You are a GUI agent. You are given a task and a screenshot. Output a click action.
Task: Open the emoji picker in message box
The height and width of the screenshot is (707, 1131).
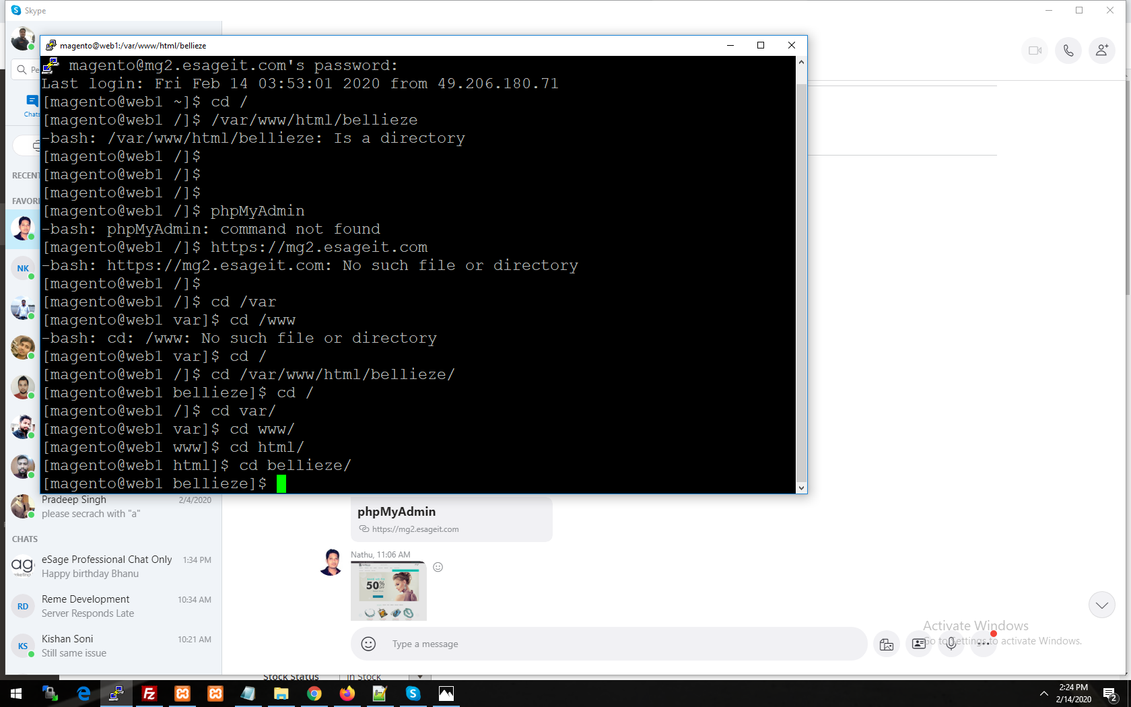[x=368, y=644]
